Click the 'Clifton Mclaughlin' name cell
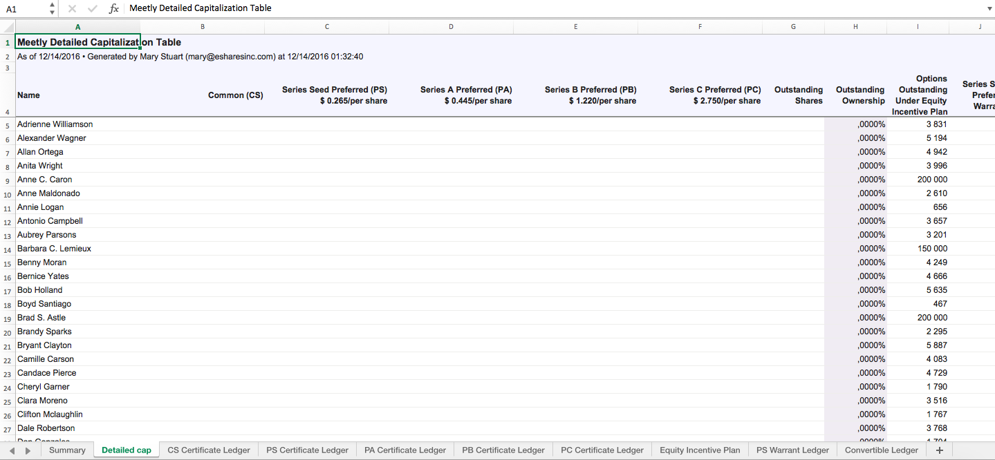 point(77,414)
